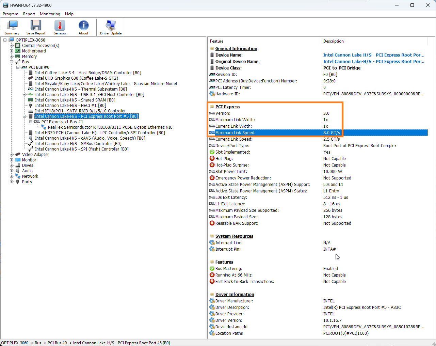
Task: Open the Program menu
Action: coord(11,14)
